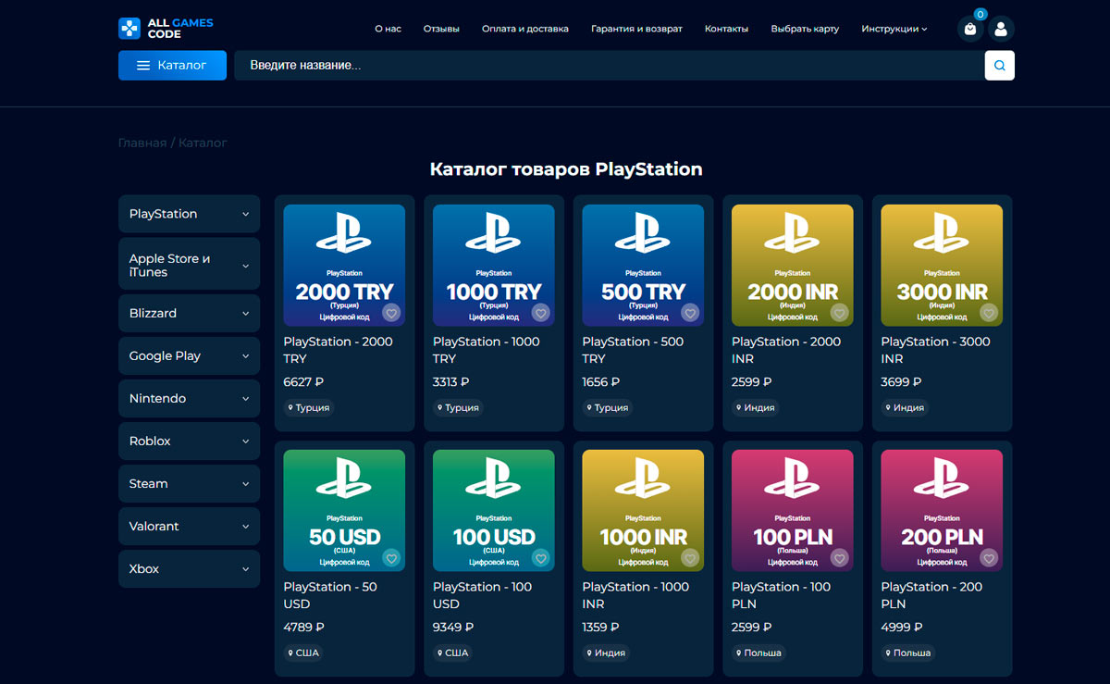Click the search field Введите название

click(601, 66)
